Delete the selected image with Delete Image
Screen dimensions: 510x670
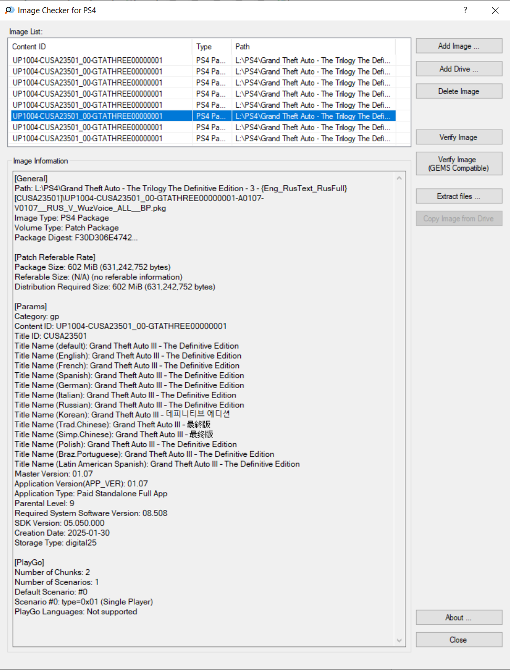pyautogui.click(x=459, y=91)
